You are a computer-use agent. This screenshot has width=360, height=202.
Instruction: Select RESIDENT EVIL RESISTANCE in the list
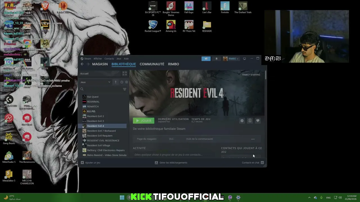click(103, 141)
